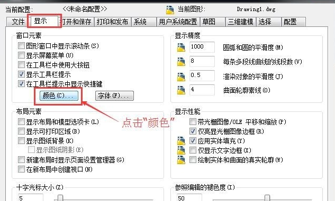Image resolution: width=335 pixels, height=201 pixels.
Task: Select the 显示 tab
Action: pos(44,21)
